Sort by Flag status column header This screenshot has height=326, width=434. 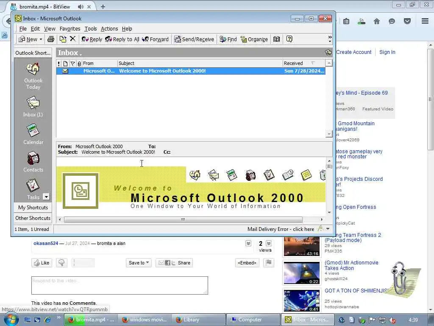(x=72, y=64)
